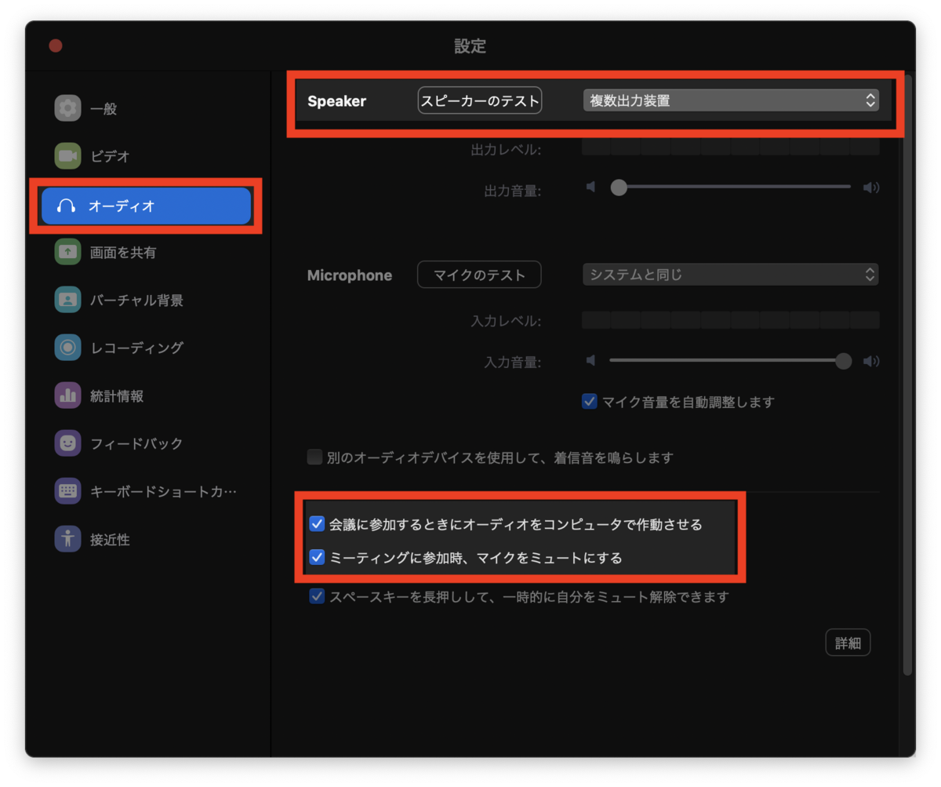The height and width of the screenshot is (787, 941).
Task: Click the マイクのテスト button
Action: 479,274
